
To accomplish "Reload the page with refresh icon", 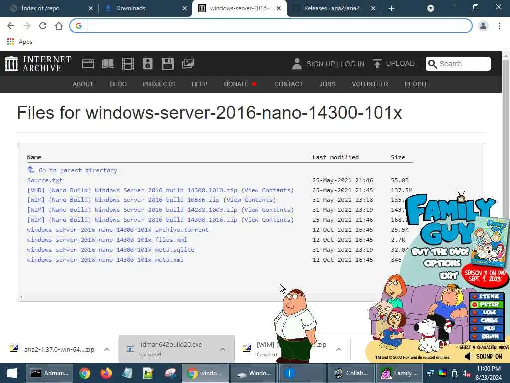I will point(43,26).
